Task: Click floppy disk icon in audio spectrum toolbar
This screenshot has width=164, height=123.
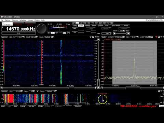Action: pos(159,37)
